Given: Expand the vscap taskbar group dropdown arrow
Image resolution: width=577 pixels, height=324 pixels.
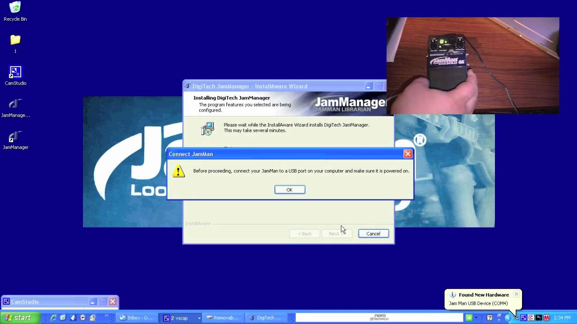Looking at the screenshot, I should pos(199,318).
